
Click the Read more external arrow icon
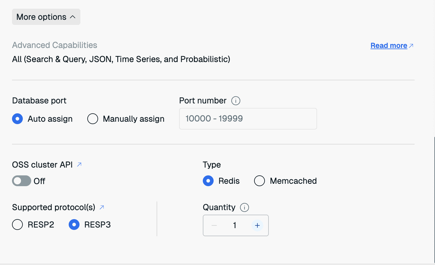[x=411, y=46]
